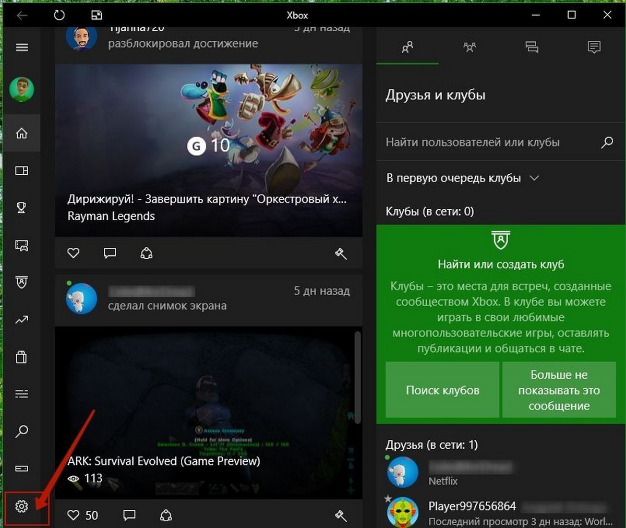Open Connection console icon in the sidebar
626x528 pixels.
(x=21, y=469)
